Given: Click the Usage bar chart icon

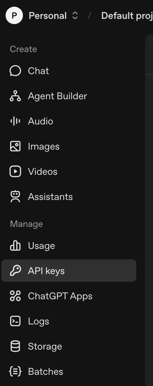Looking at the screenshot, I should tap(15, 246).
